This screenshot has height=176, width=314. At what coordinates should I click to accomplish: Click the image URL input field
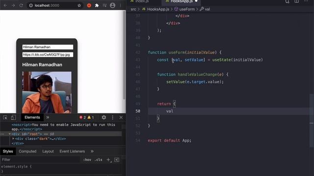tap(48, 55)
